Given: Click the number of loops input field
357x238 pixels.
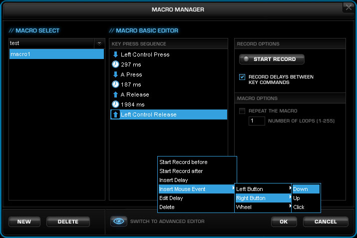Looking at the screenshot, I should [x=257, y=121].
